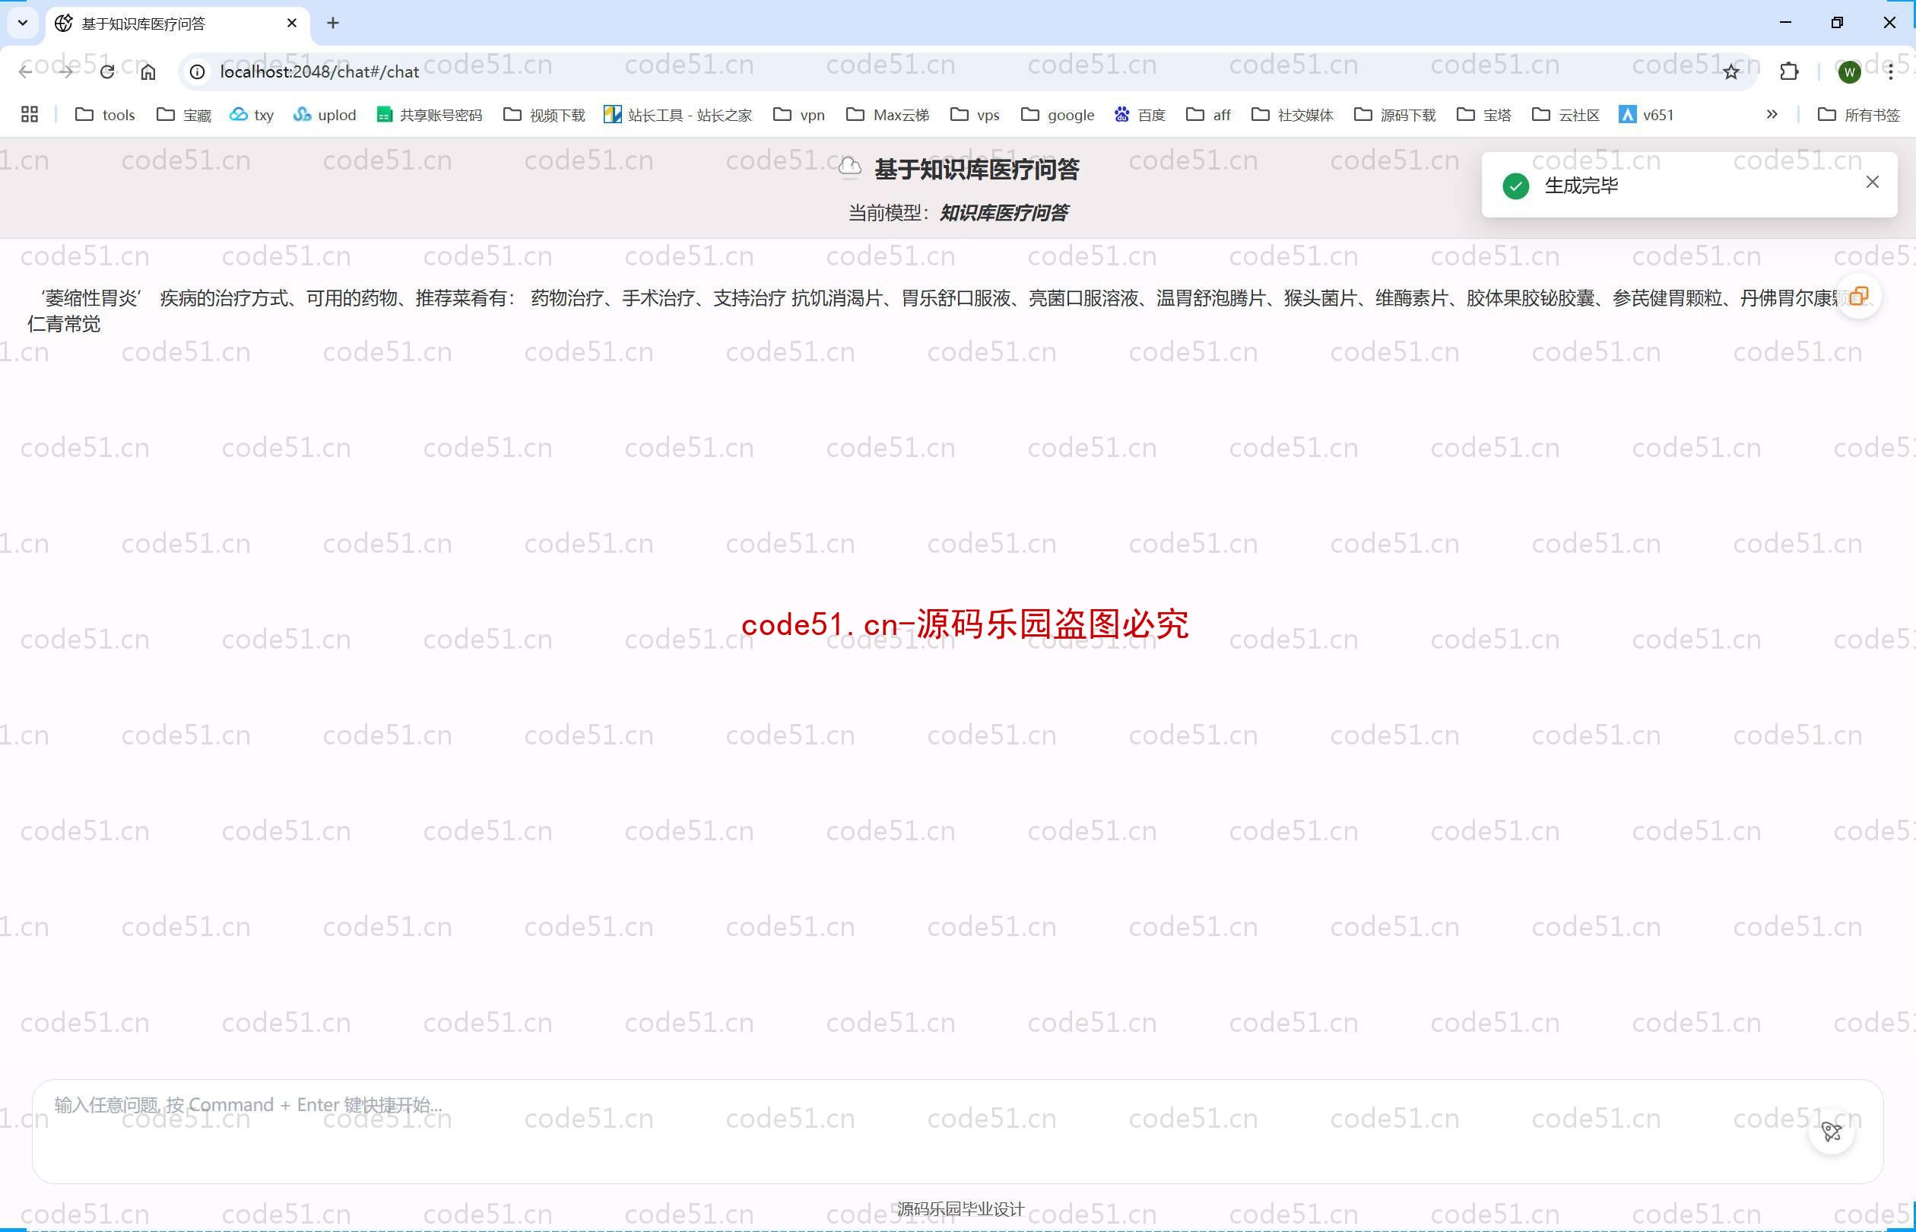Restore down the browser window

pyautogui.click(x=1837, y=22)
